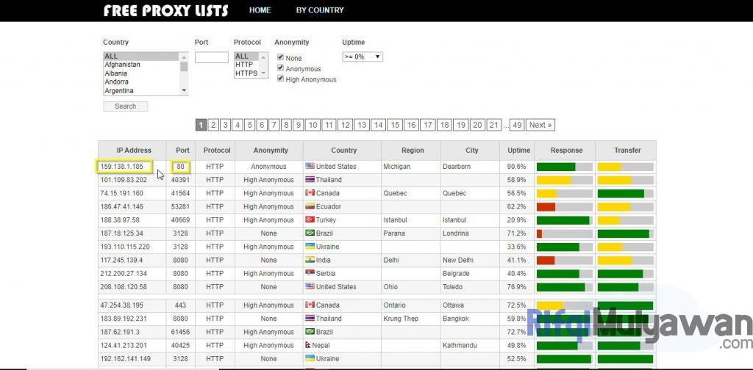Click the Search button

[125, 106]
